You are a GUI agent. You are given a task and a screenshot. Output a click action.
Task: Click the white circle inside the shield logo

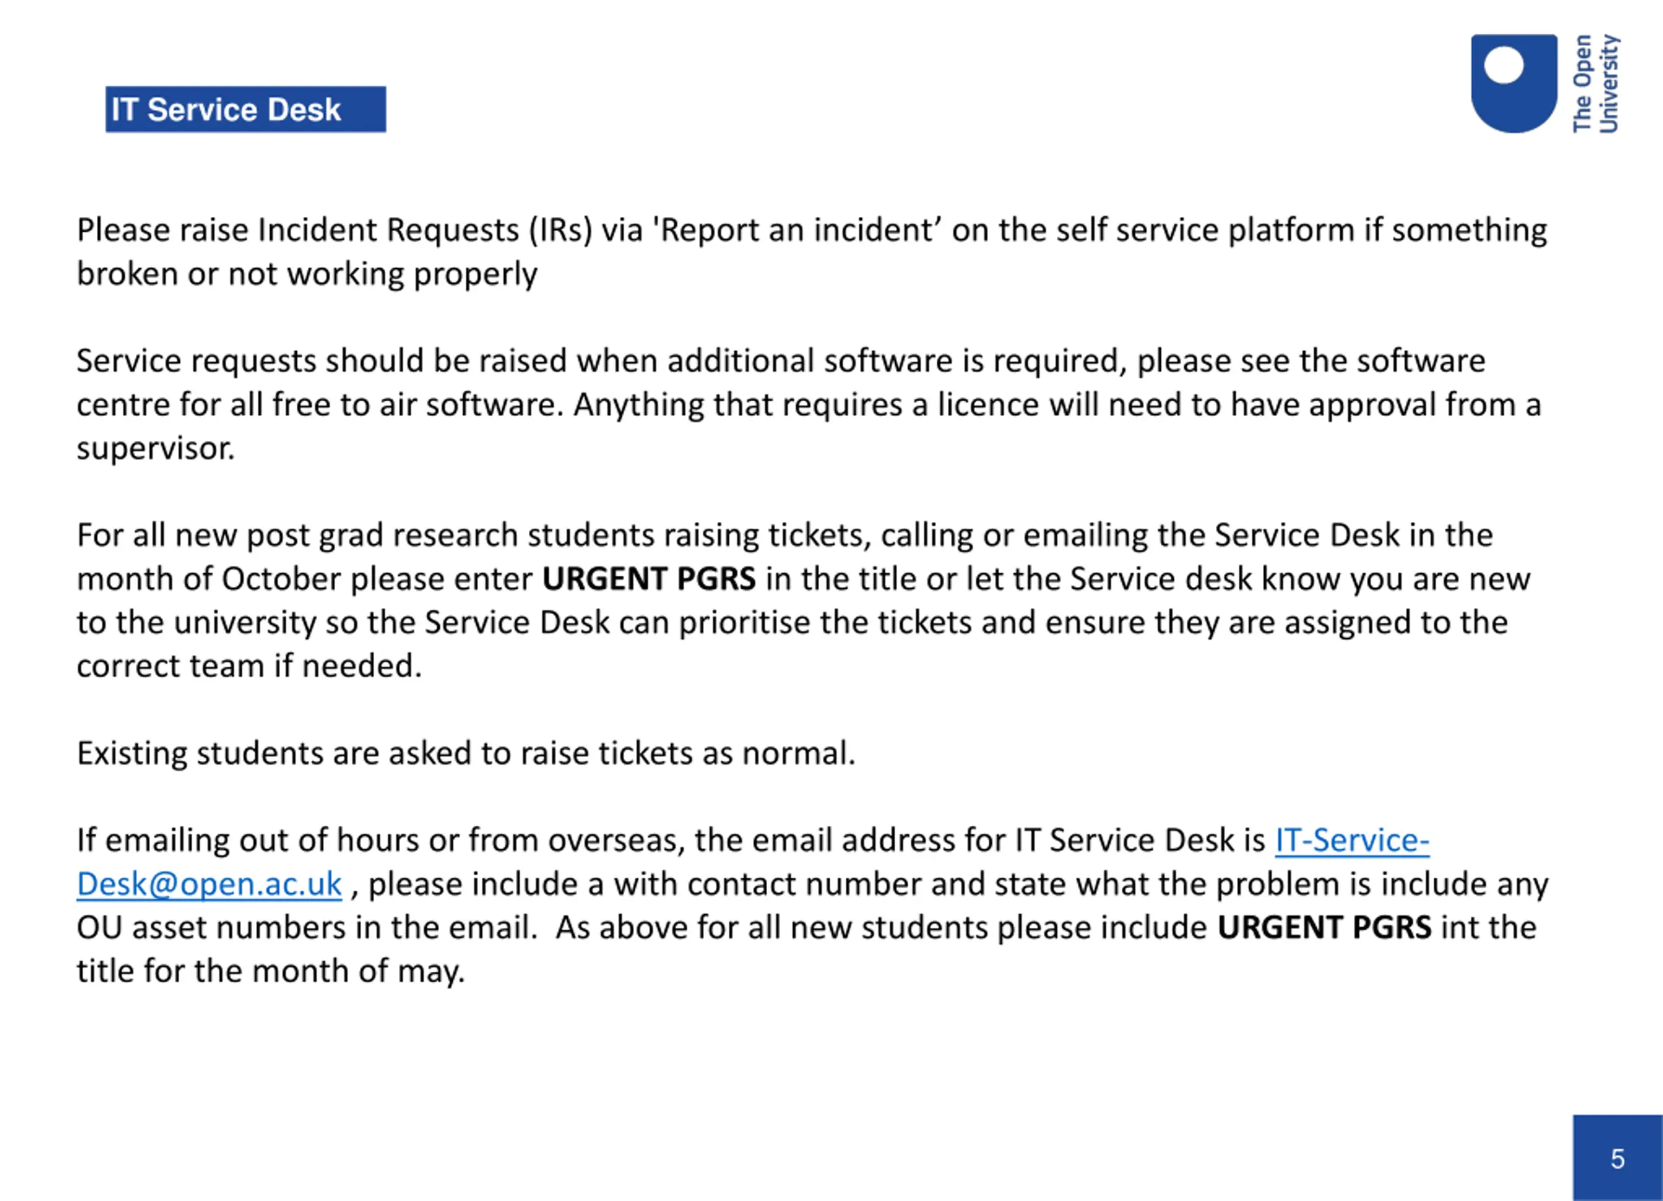[x=1504, y=66]
